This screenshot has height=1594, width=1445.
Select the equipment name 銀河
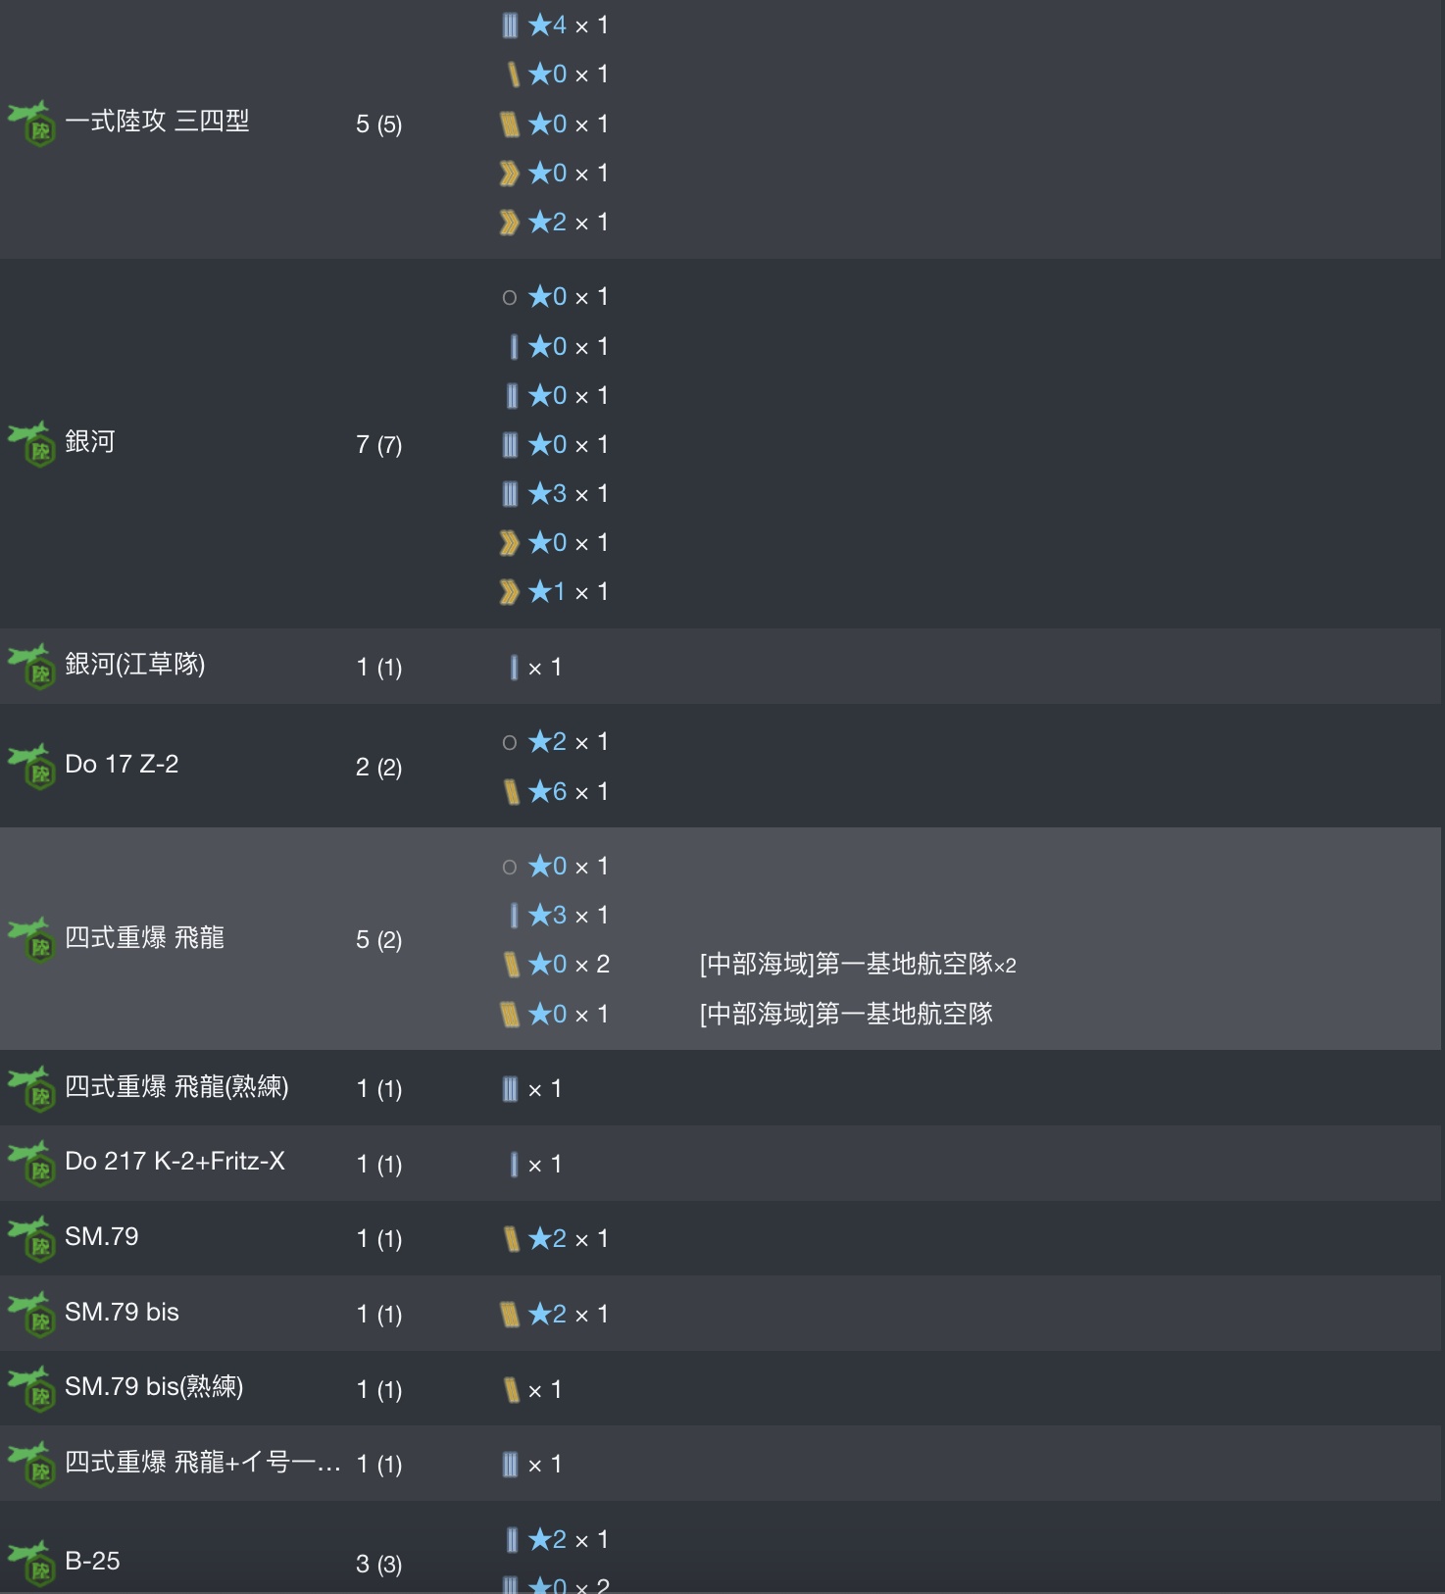click(x=90, y=441)
